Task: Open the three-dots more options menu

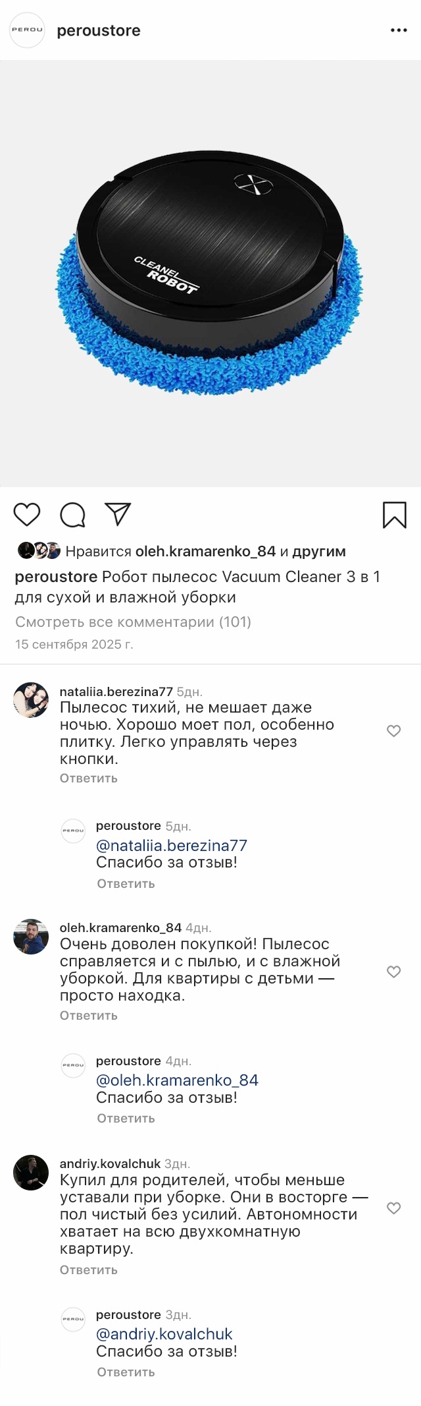Action: (399, 30)
